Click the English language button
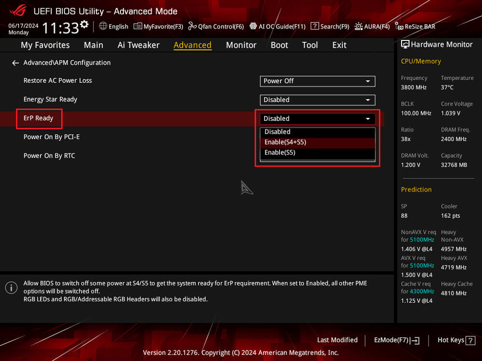The height and width of the screenshot is (361, 482). [x=114, y=26]
